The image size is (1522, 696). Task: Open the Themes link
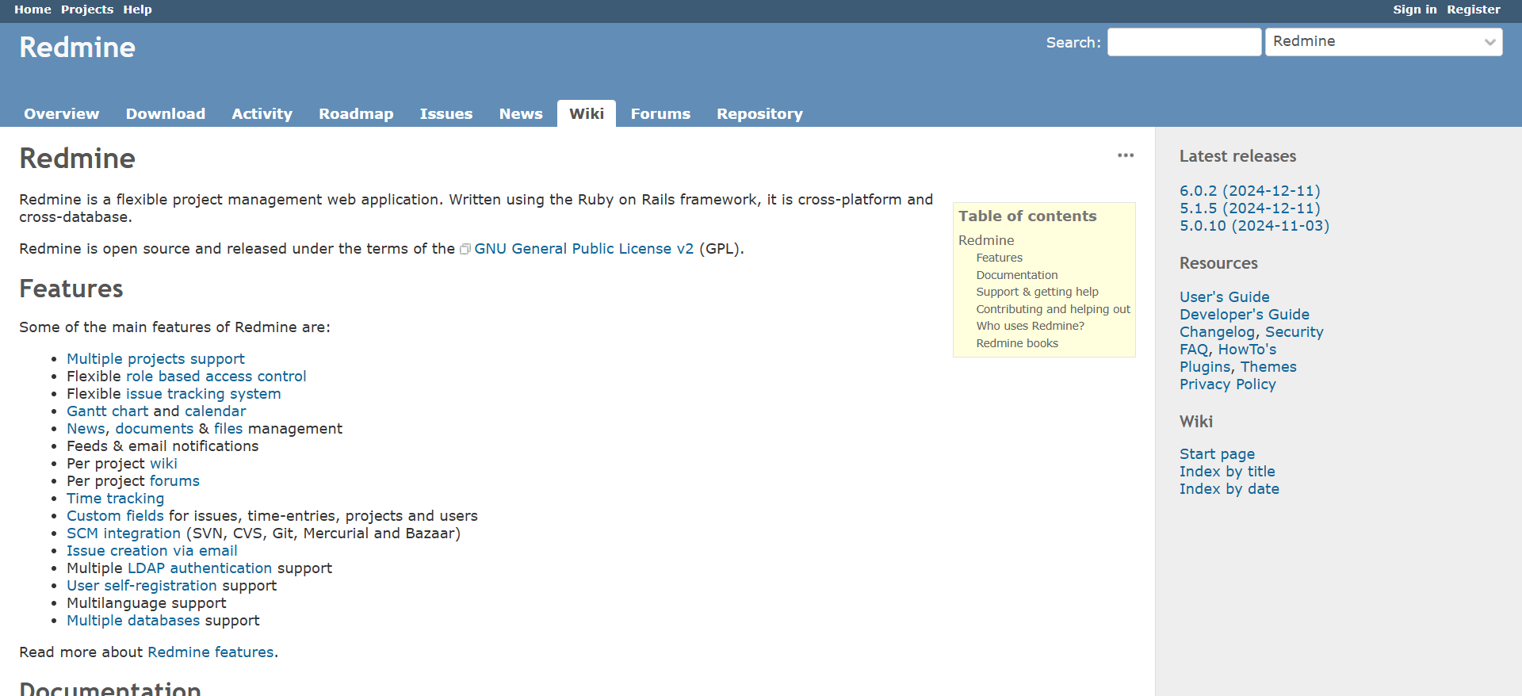pos(1268,367)
